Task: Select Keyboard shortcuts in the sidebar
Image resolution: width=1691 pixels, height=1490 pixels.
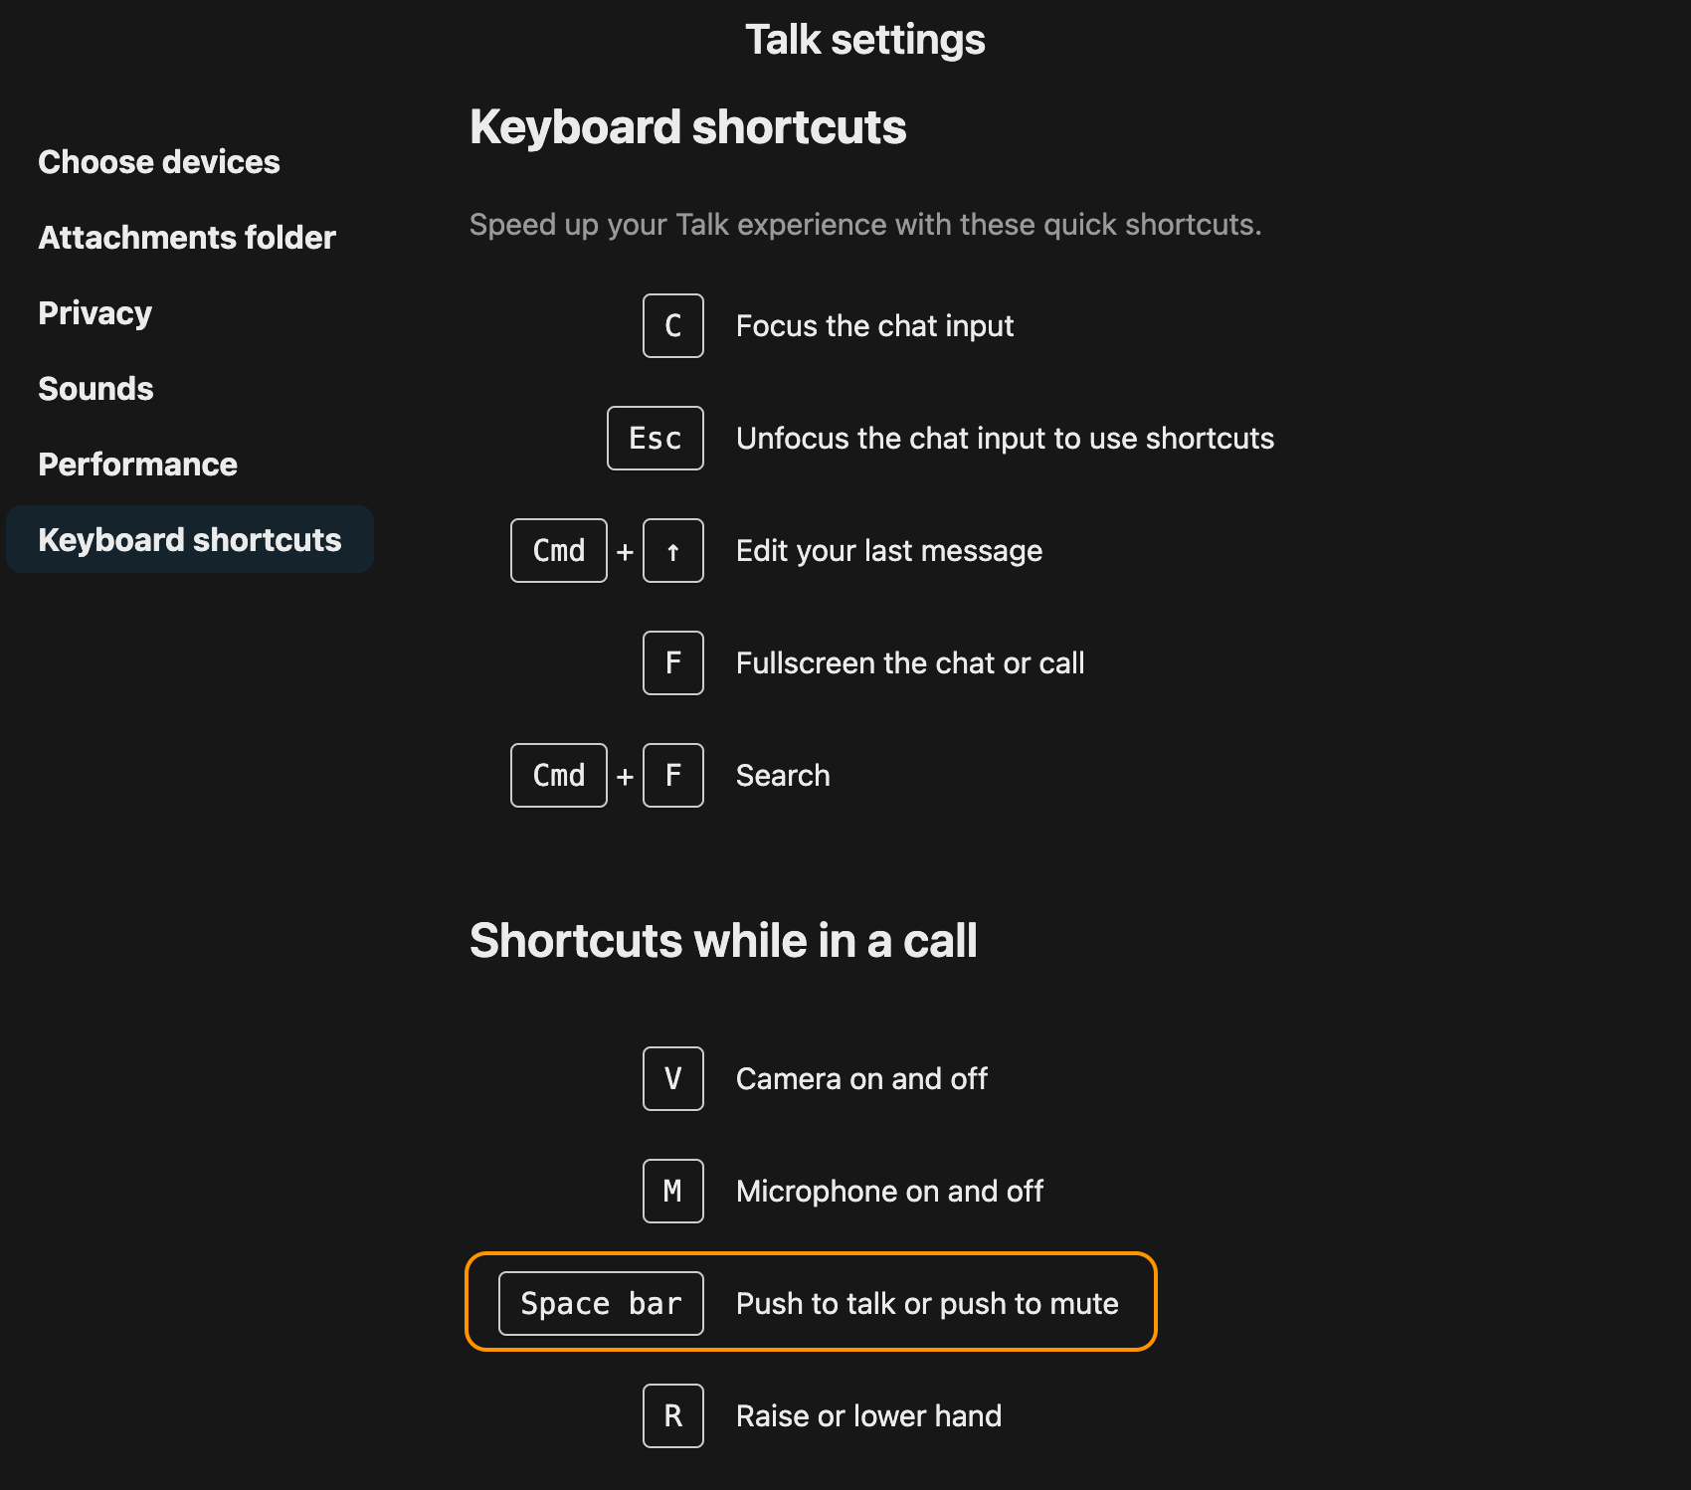Action: 190,540
